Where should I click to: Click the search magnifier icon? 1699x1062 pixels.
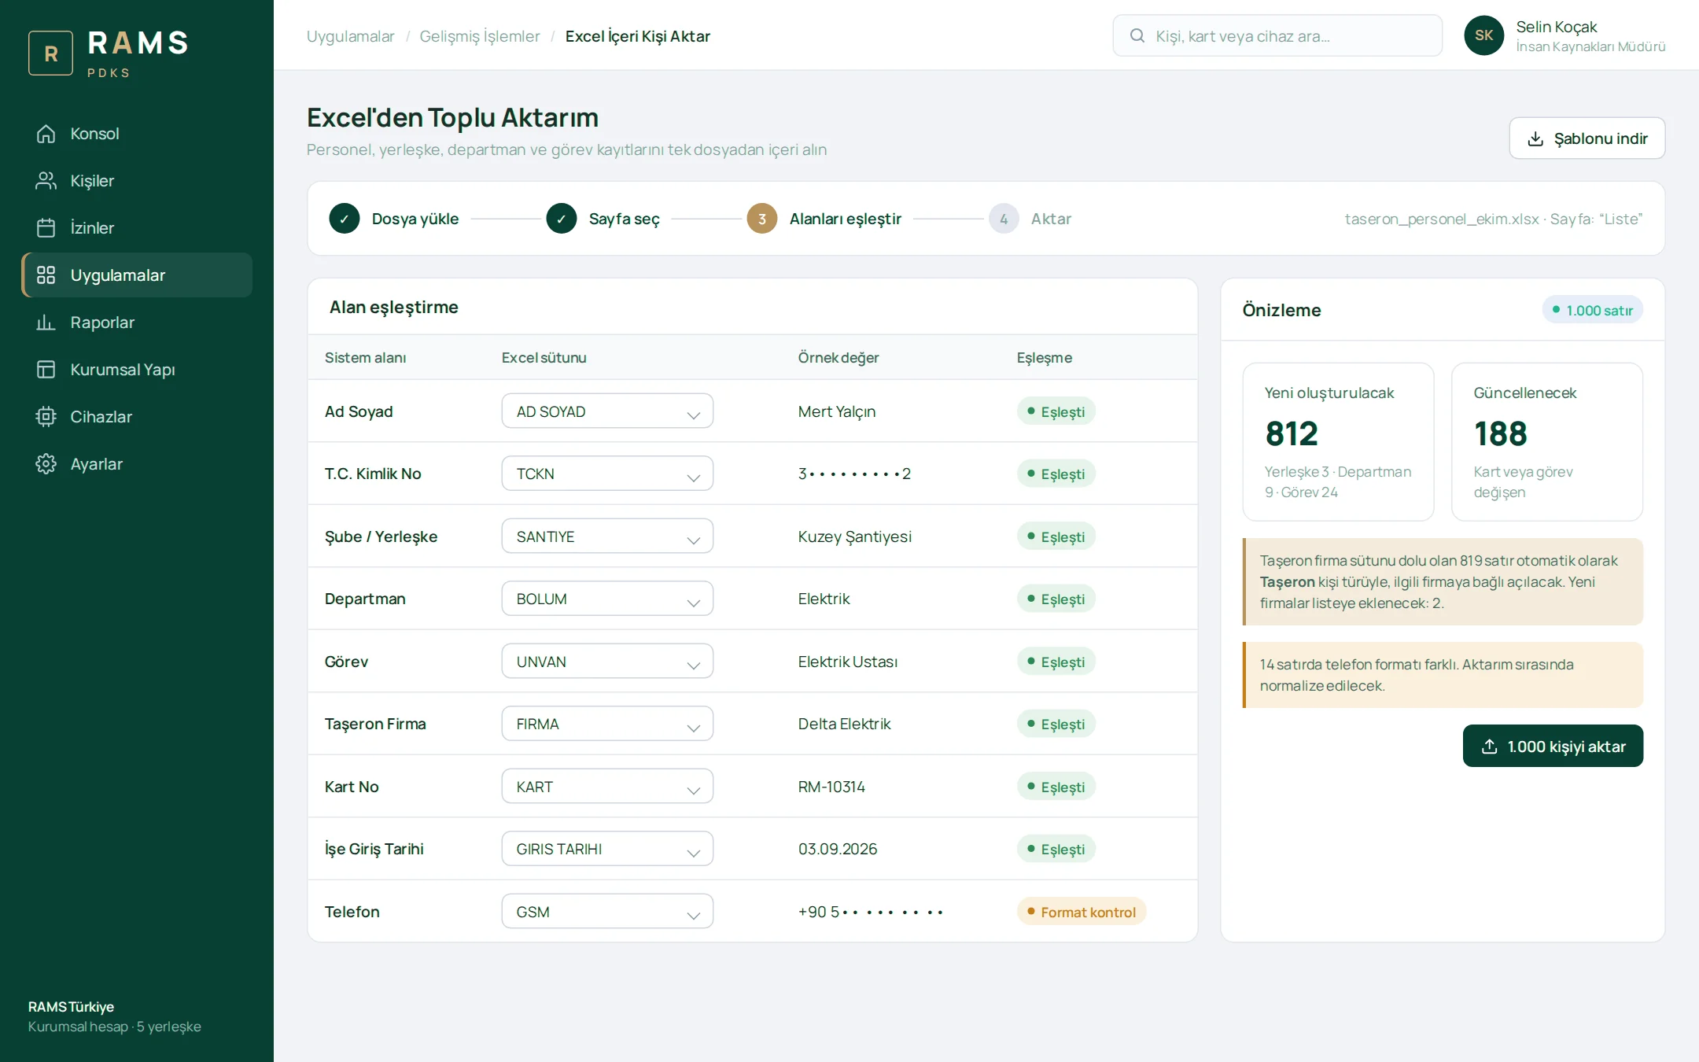[x=1137, y=35]
